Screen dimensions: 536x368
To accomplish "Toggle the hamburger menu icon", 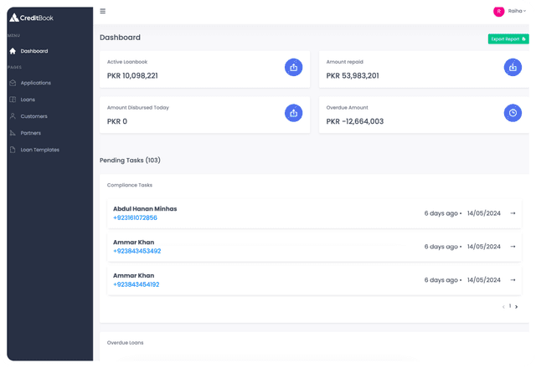I will pyautogui.click(x=102, y=11).
